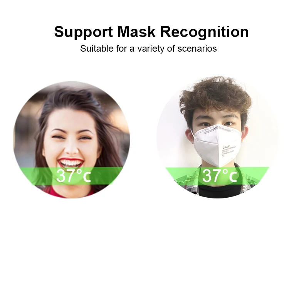Image resolution: width=289 pixels, height=289 pixels.
Task: Open the left circular photo without mask
Action: point(71,140)
